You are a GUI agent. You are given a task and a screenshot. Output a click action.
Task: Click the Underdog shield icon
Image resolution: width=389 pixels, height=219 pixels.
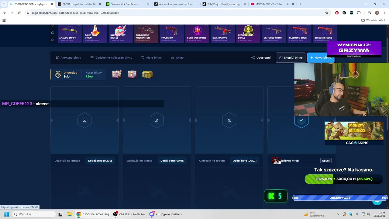pyautogui.click(x=58, y=75)
